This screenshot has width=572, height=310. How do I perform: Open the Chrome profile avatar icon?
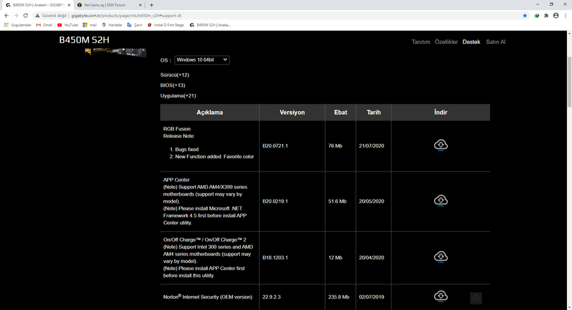[555, 15]
